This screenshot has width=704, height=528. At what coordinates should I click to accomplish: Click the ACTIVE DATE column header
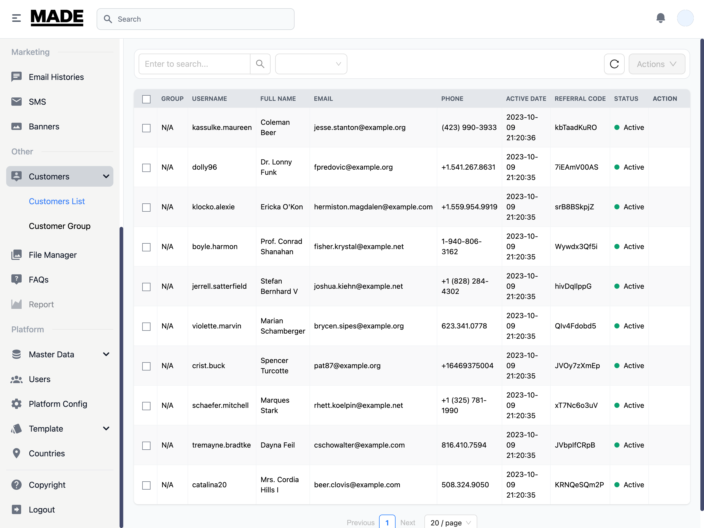coord(526,99)
